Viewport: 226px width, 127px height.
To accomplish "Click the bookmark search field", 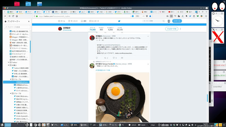I will 17,27.
